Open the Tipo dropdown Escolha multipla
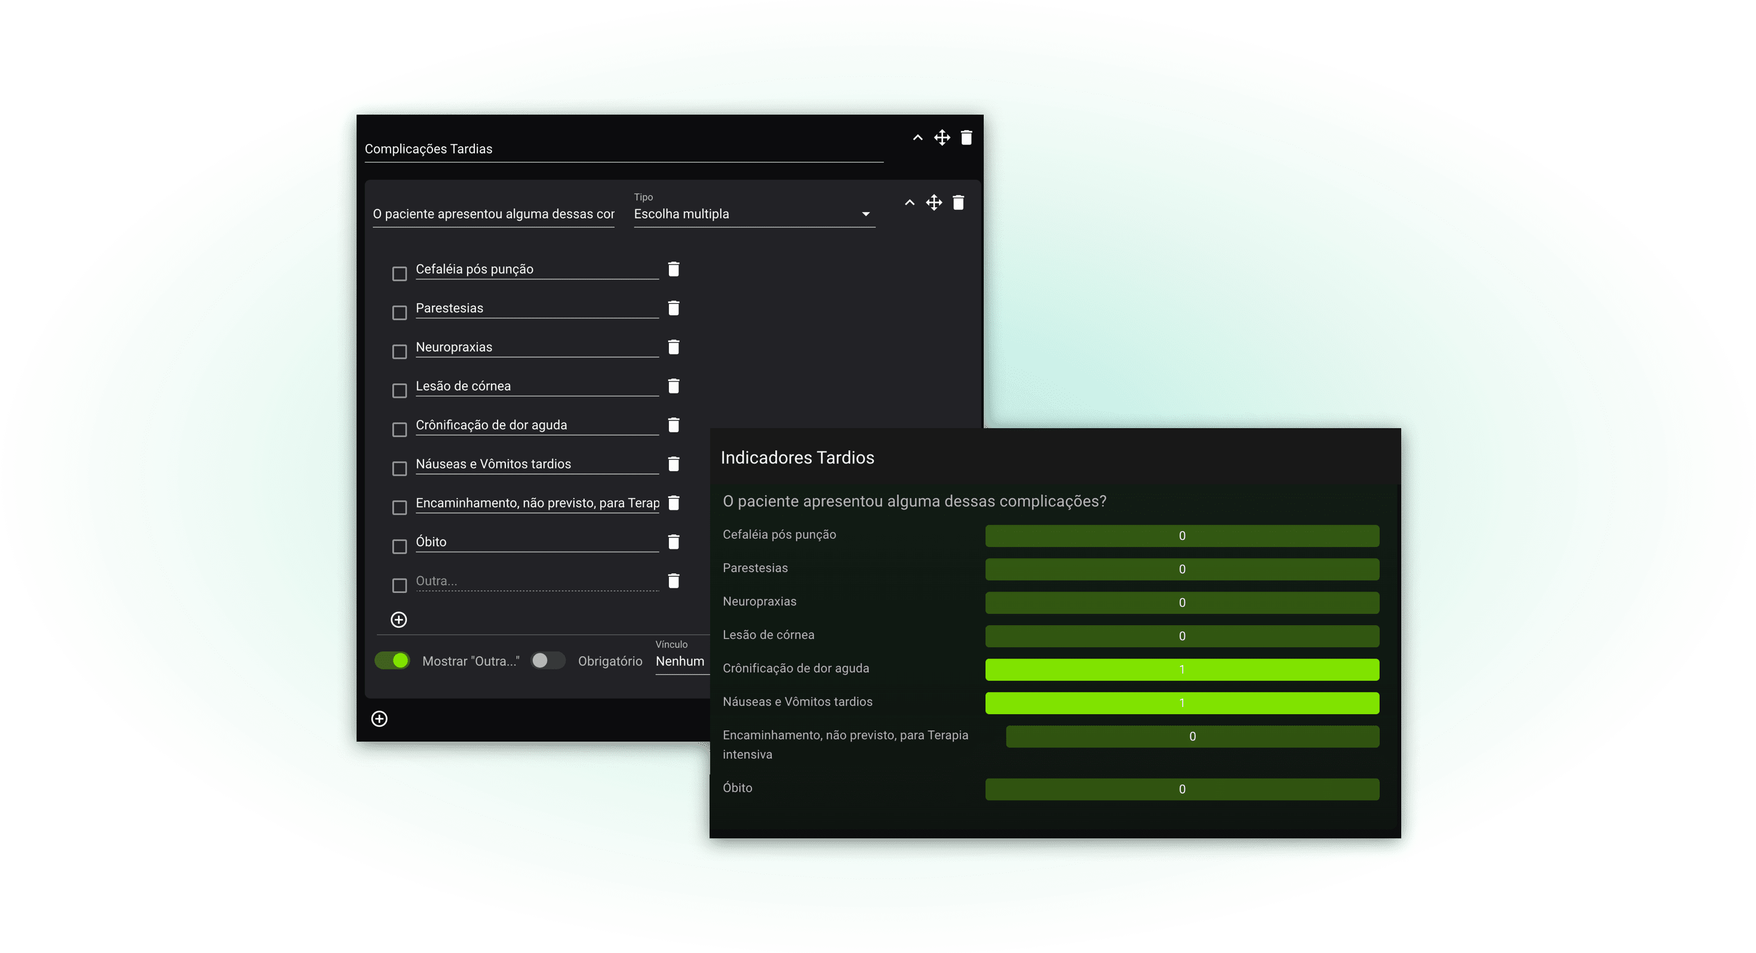 [x=754, y=214]
